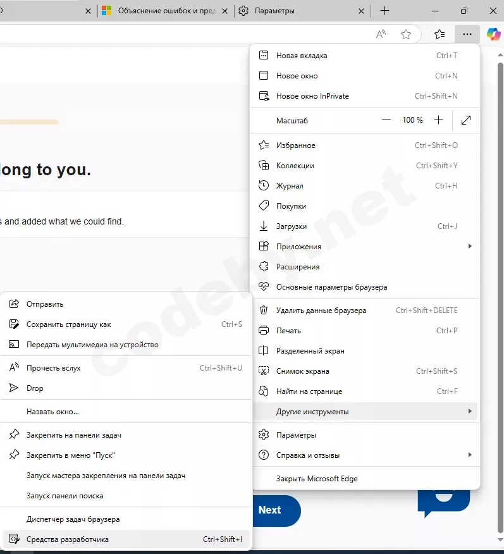
Task: Click the Загрузки download icon
Action: tap(264, 226)
